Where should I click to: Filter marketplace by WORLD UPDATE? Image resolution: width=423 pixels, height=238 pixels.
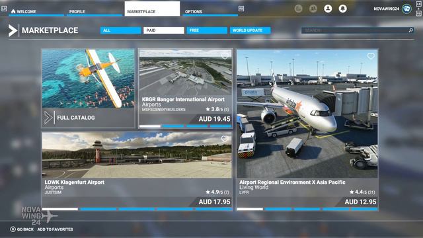250,30
